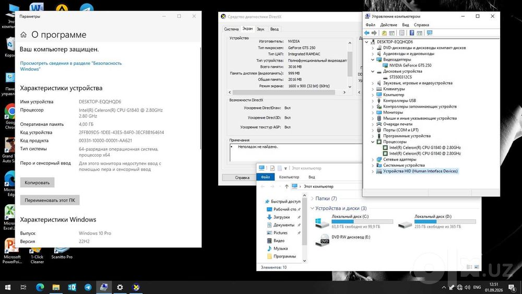Click the Explorer address bar showing Этот компьютер

326,186
